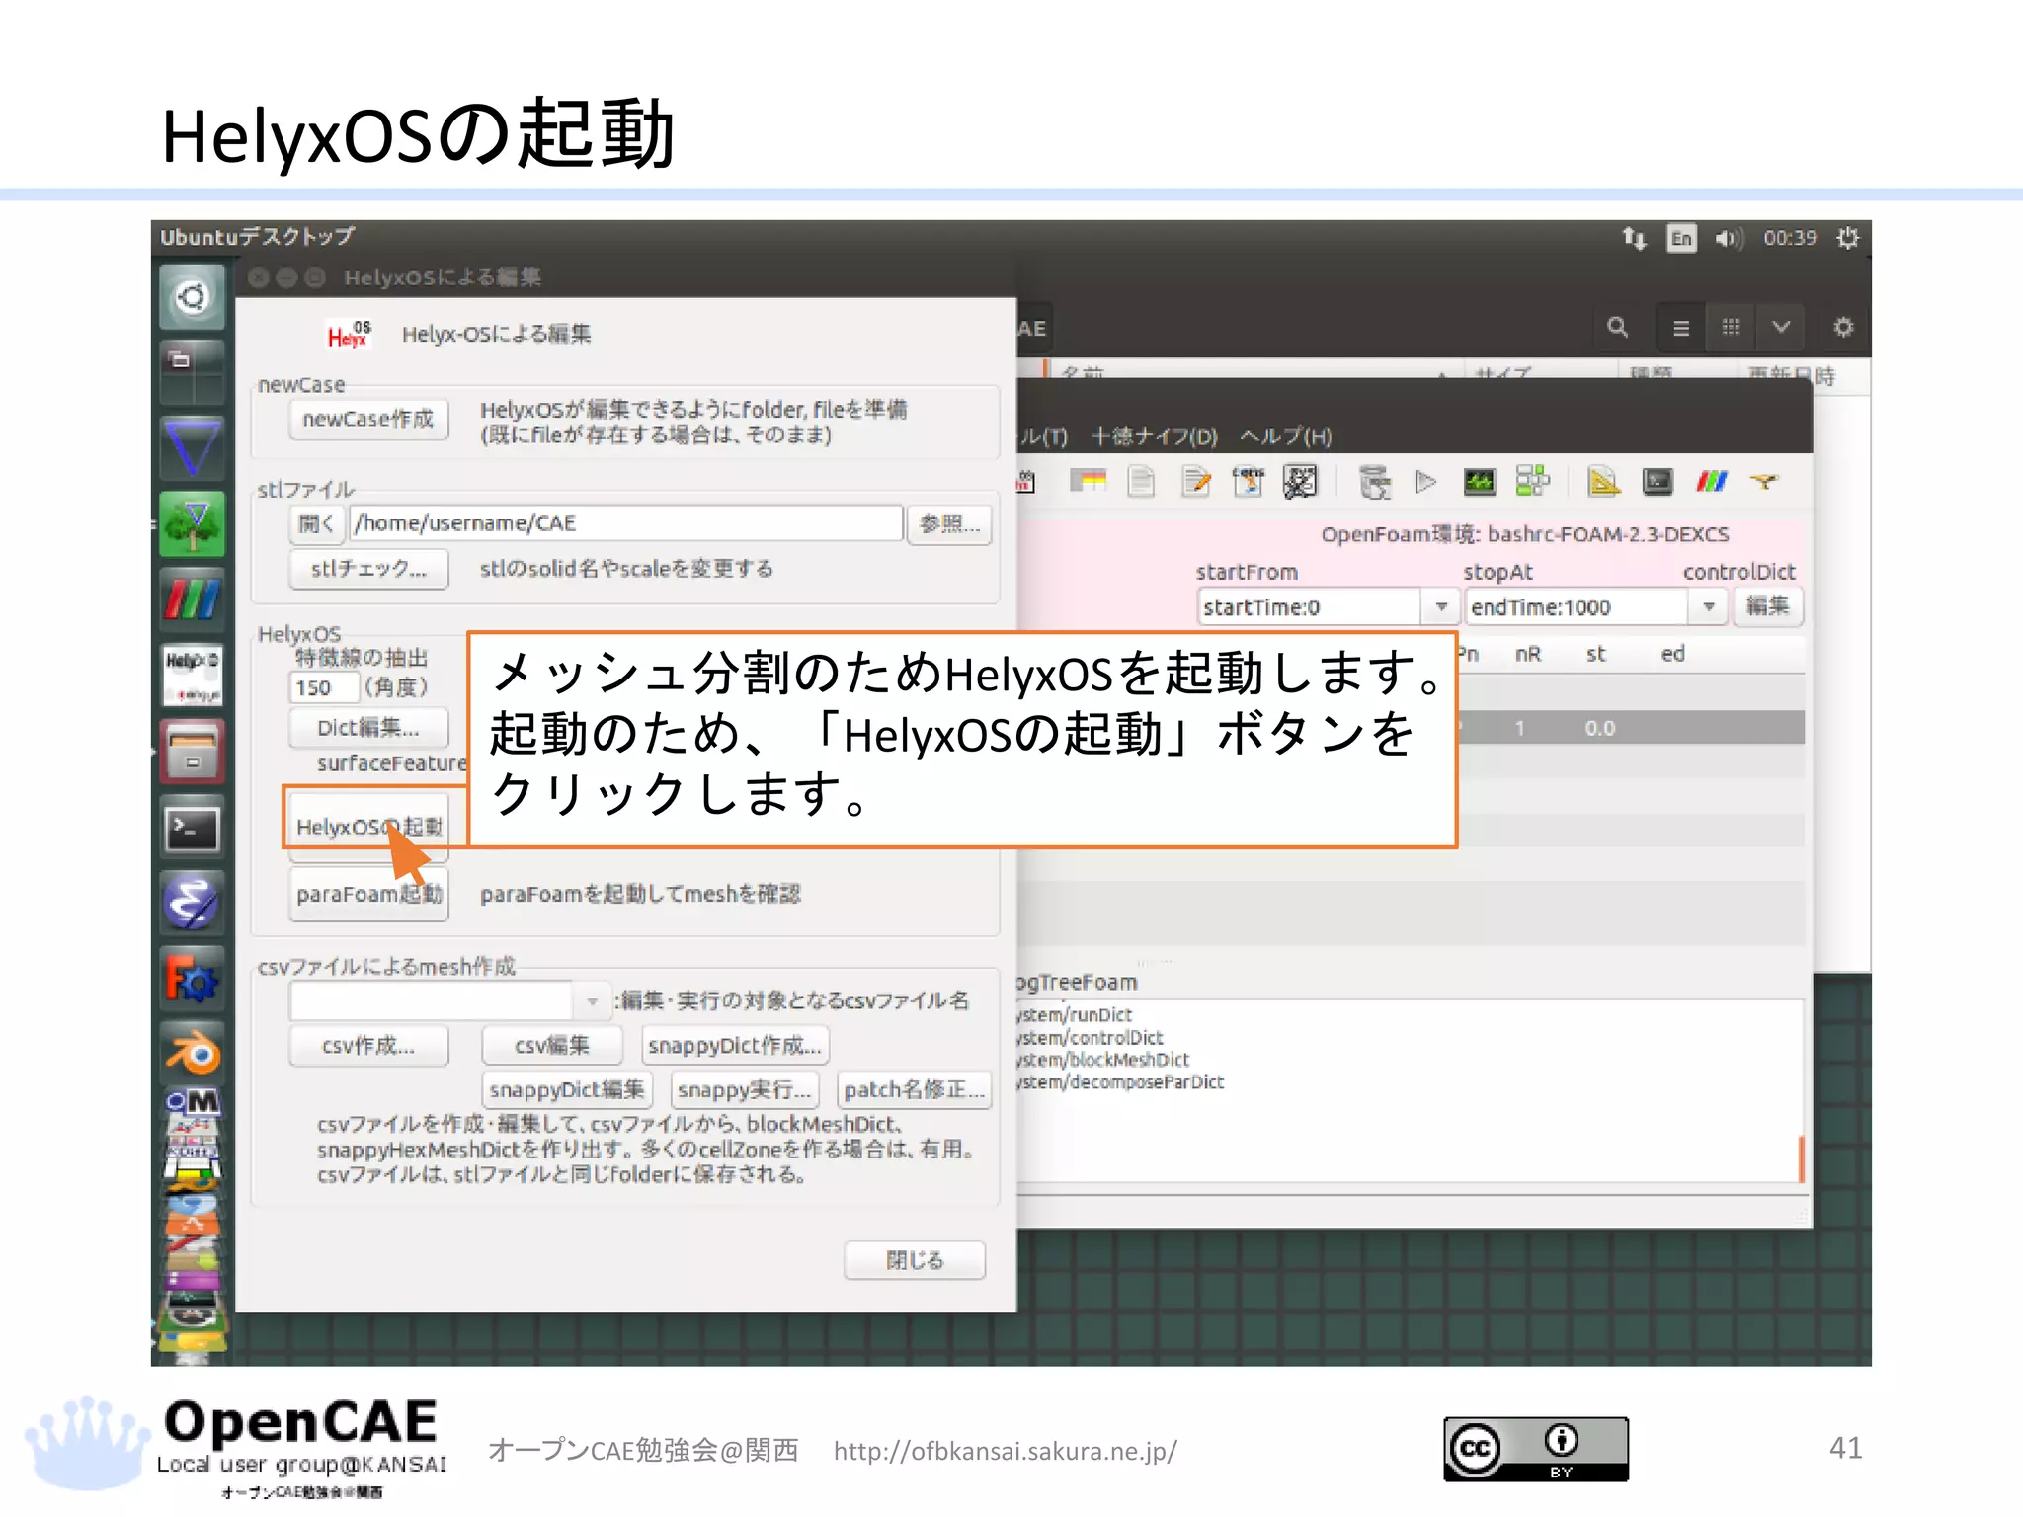Click the feature angle field showing 150
This screenshot has height=1517, width=2023.
click(323, 688)
